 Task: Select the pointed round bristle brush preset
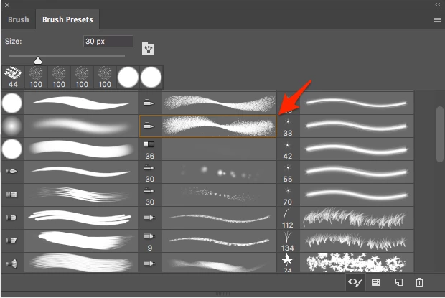[70, 172]
